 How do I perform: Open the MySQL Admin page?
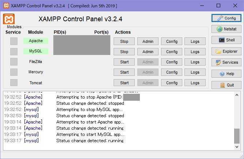148,52
